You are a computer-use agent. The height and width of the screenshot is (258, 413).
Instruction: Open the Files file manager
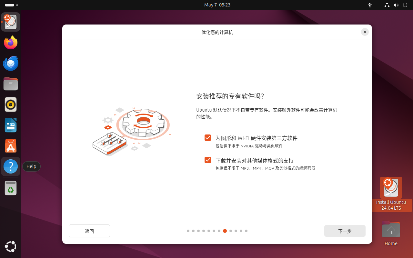11,84
